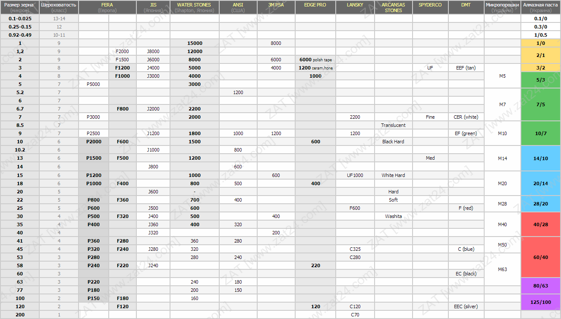Select the EC (black) cell
The width and height of the screenshot is (561, 319).
(466, 274)
